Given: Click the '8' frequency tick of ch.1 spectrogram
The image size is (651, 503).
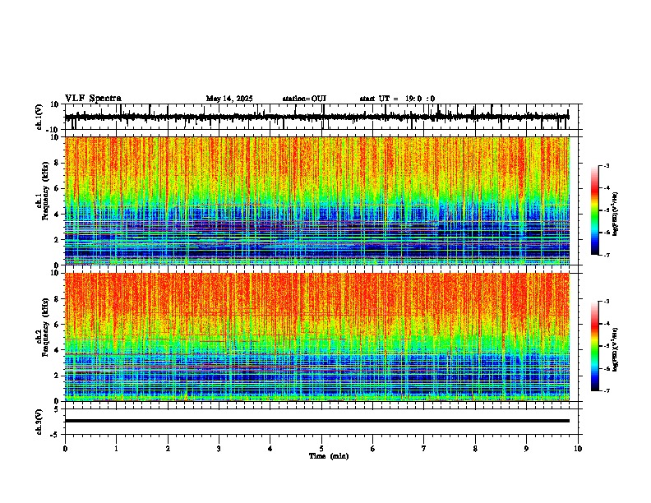Looking at the screenshot, I should click(x=57, y=163).
